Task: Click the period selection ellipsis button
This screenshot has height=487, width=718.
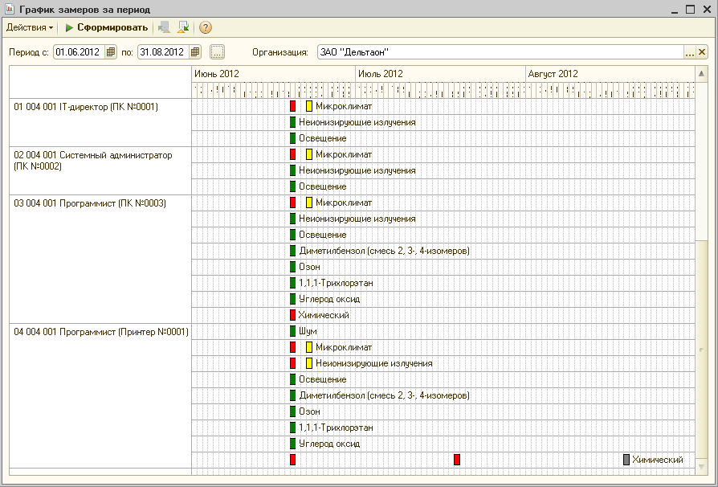Action: point(217,52)
